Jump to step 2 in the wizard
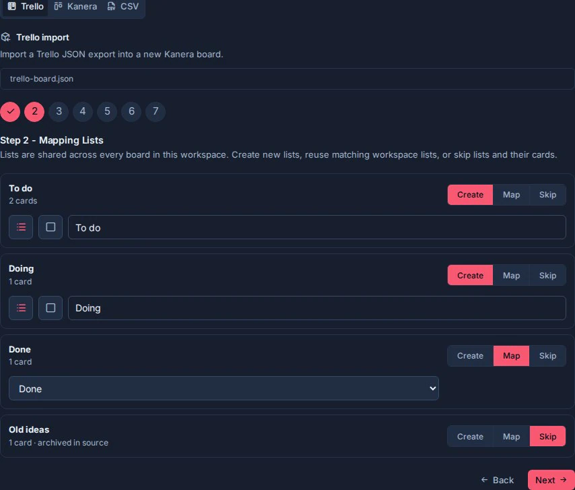Image resolution: width=575 pixels, height=490 pixels. [x=34, y=111]
